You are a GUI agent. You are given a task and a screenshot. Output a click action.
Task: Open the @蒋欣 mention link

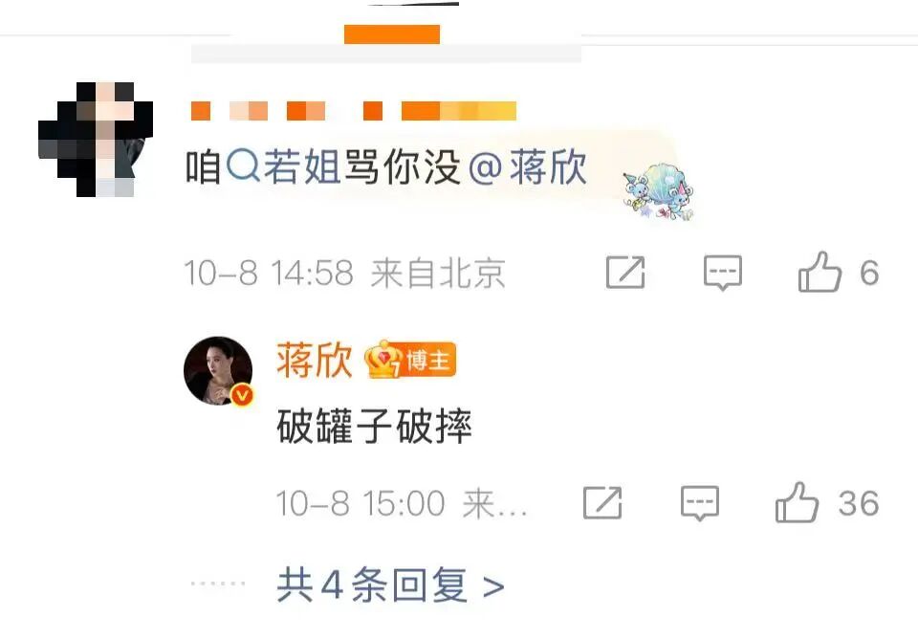[528, 166]
